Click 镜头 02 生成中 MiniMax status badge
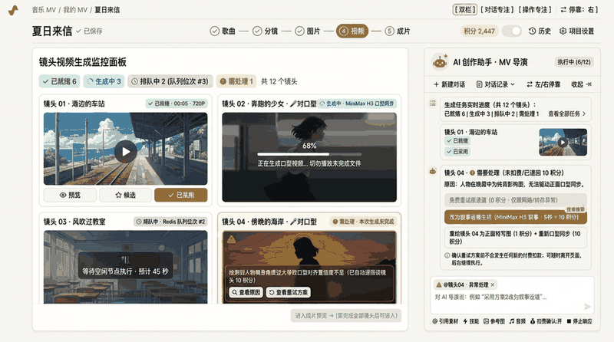The width and height of the screenshot is (614, 342). (357, 104)
